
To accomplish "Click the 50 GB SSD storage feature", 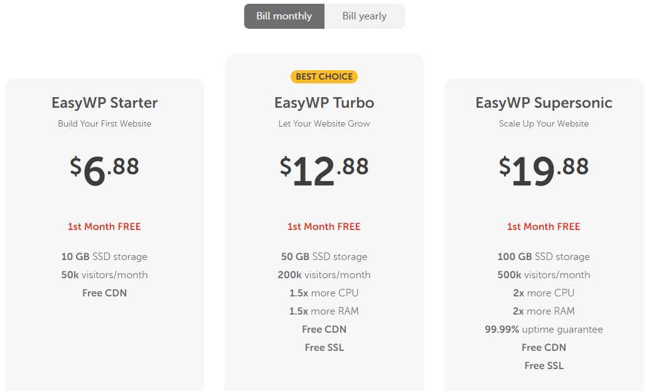I will pos(324,257).
